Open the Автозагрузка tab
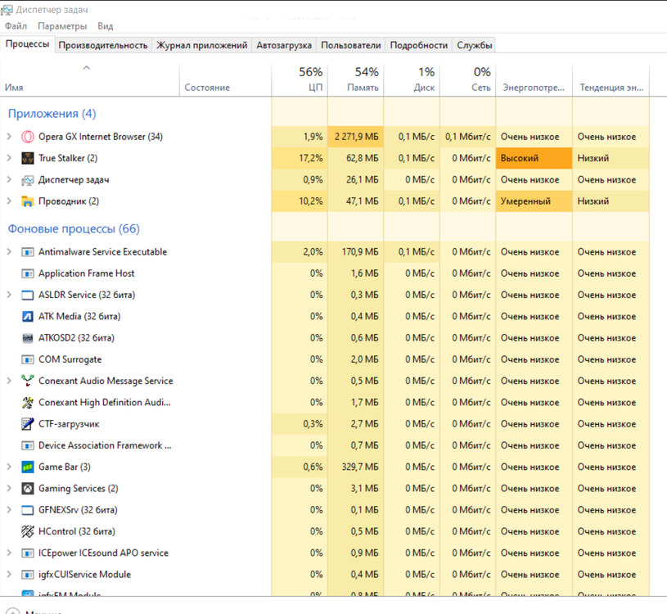This screenshot has width=667, height=614. coord(283,45)
